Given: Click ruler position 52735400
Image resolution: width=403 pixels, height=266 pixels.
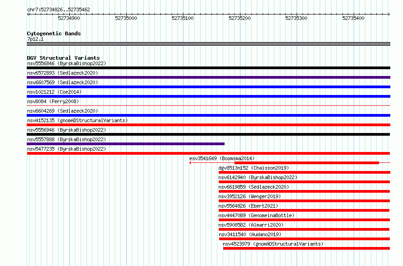Looking at the screenshot, I should click(353, 18).
